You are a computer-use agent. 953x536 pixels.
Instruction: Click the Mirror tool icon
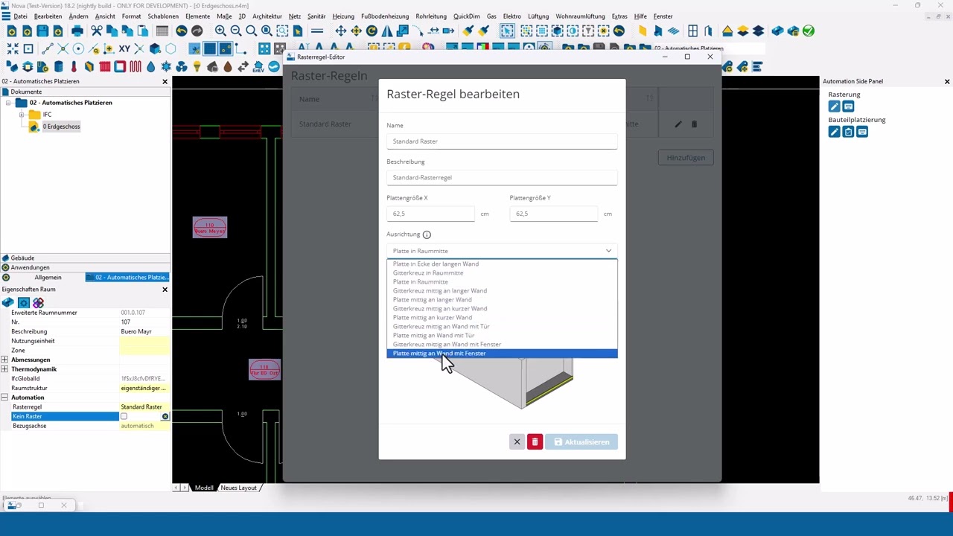tap(387, 31)
